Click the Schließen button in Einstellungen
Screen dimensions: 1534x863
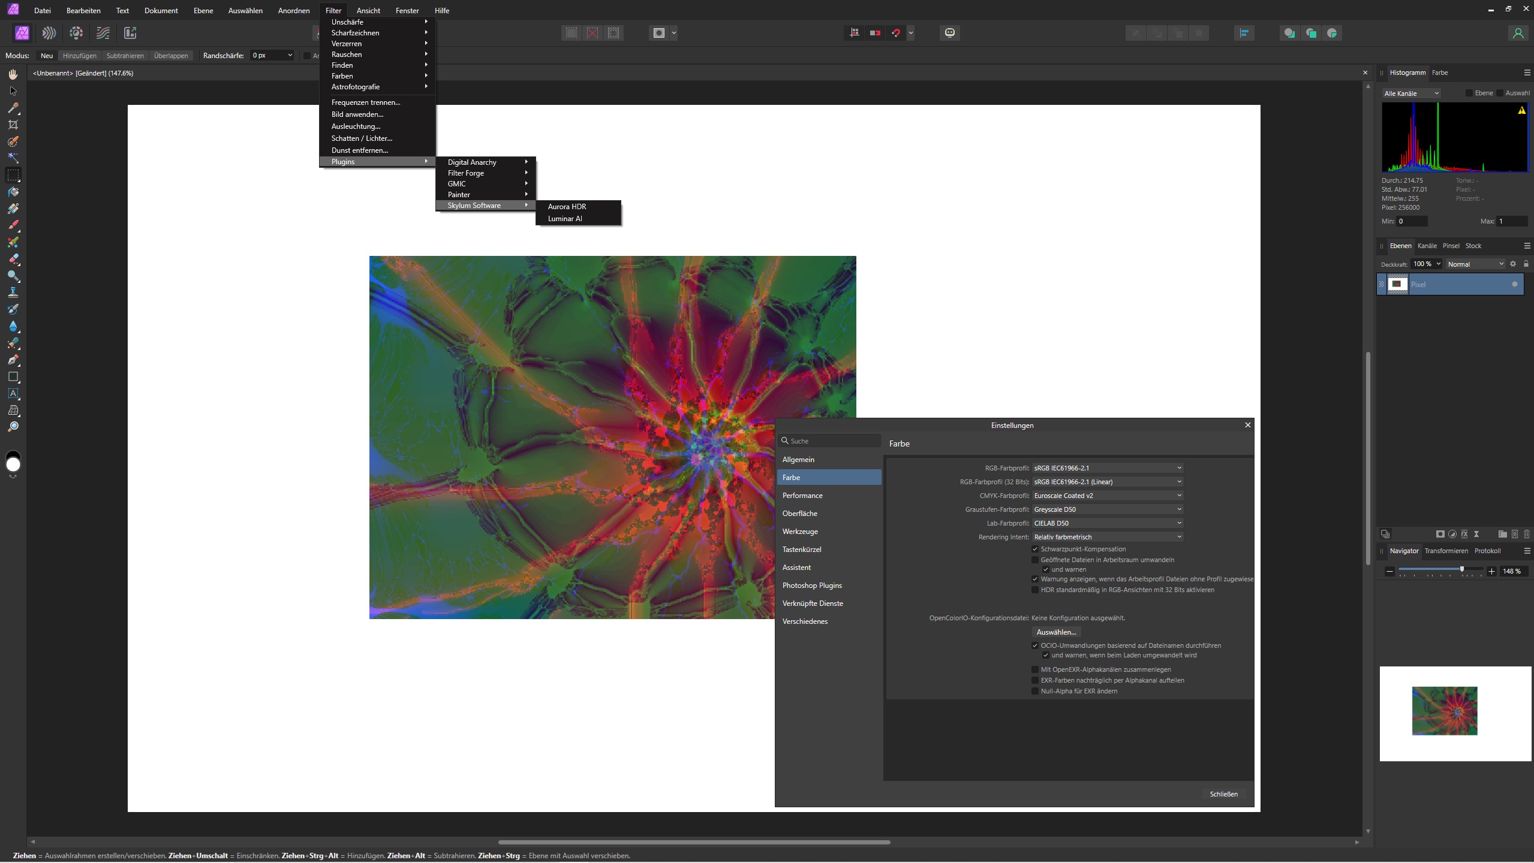pos(1223,794)
